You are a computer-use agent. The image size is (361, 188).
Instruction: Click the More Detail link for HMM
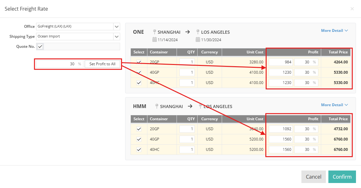(x=334, y=105)
